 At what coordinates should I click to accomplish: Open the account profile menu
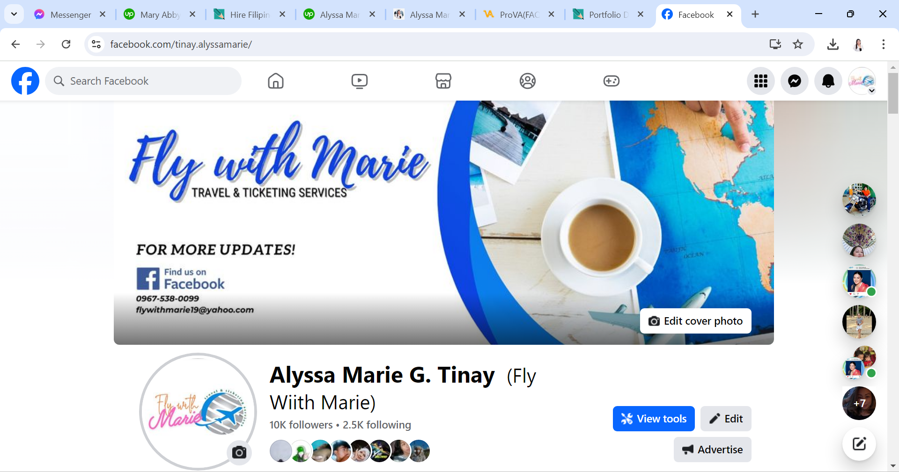pos(862,81)
